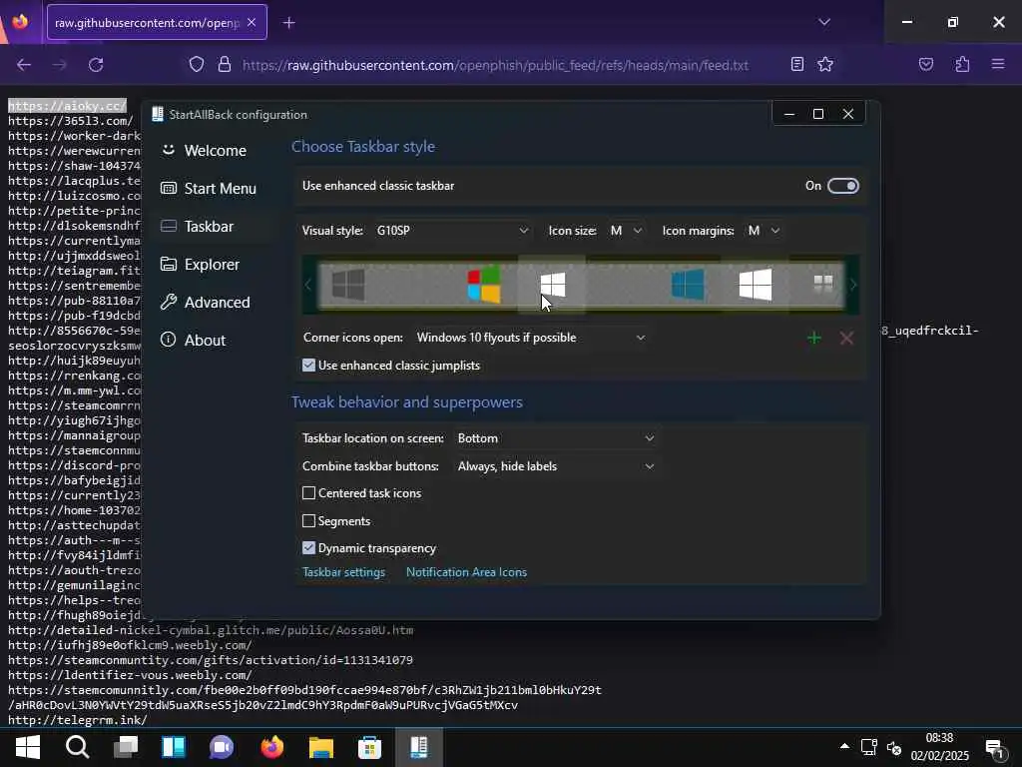Close the raw.githubusercontent.com tab

click(x=252, y=23)
